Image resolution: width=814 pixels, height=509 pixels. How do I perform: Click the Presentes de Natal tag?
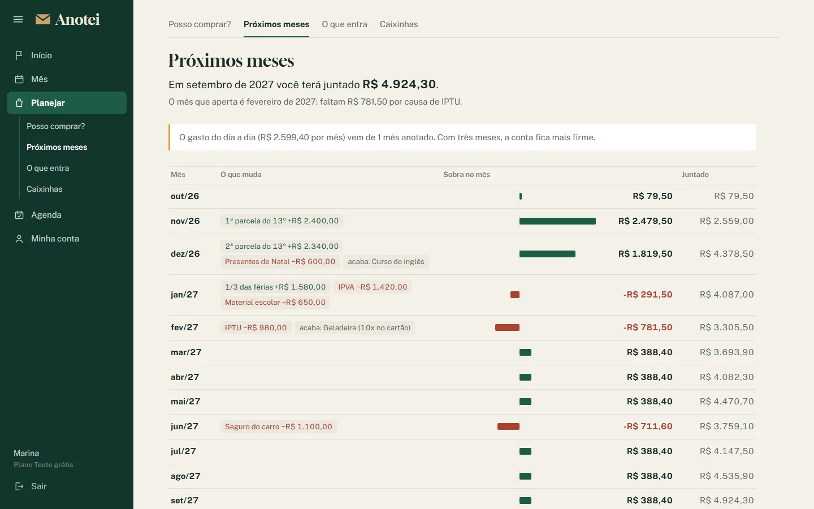[x=280, y=262]
